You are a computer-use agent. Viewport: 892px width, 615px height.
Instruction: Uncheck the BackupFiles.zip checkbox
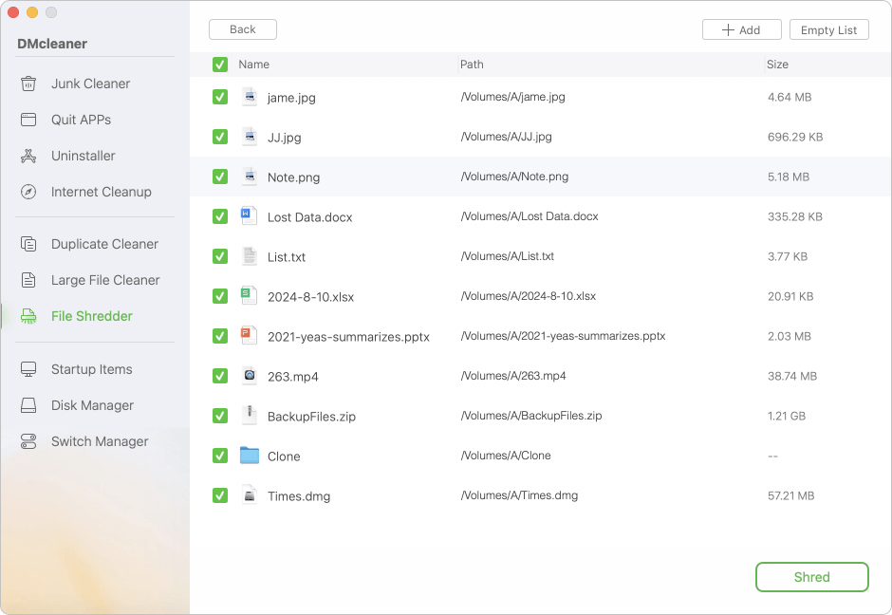point(219,416)
